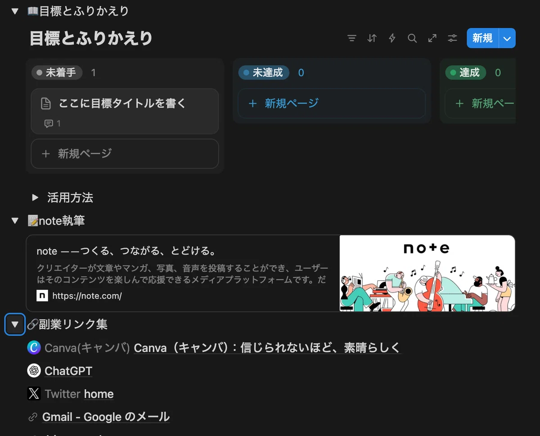Viewport: 540px width, 436px height.
Task: Open the ChatGPT link
Action: [68, 371]
